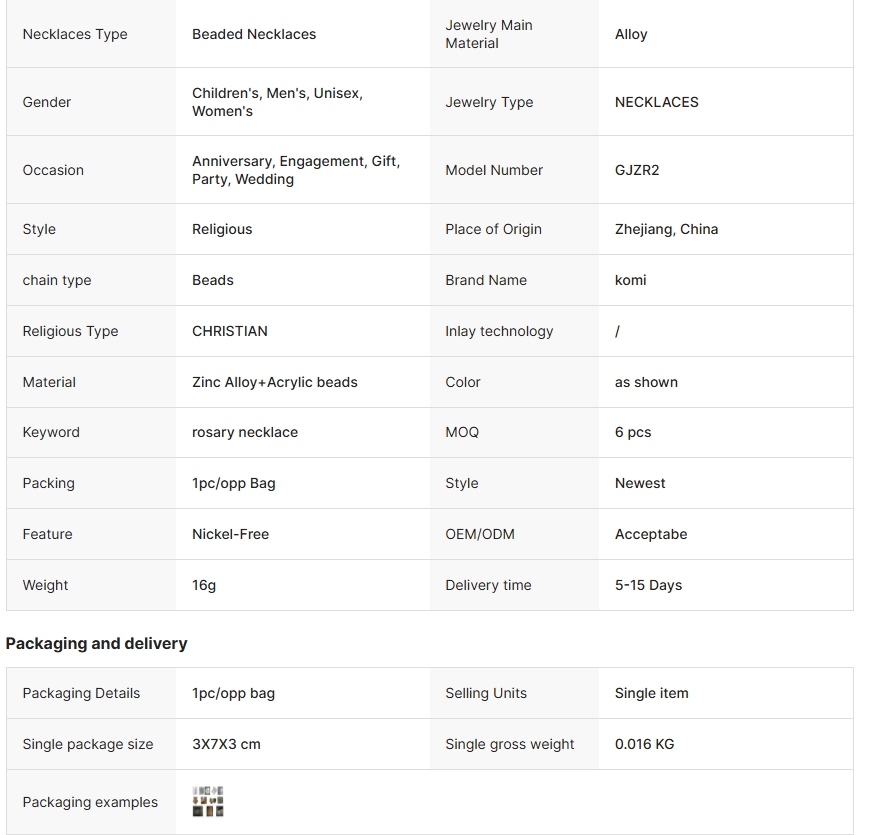Screen dimensions: 875x835
Task: Select the 'rosary necklace' keyword text
Action: pos(245,432)
